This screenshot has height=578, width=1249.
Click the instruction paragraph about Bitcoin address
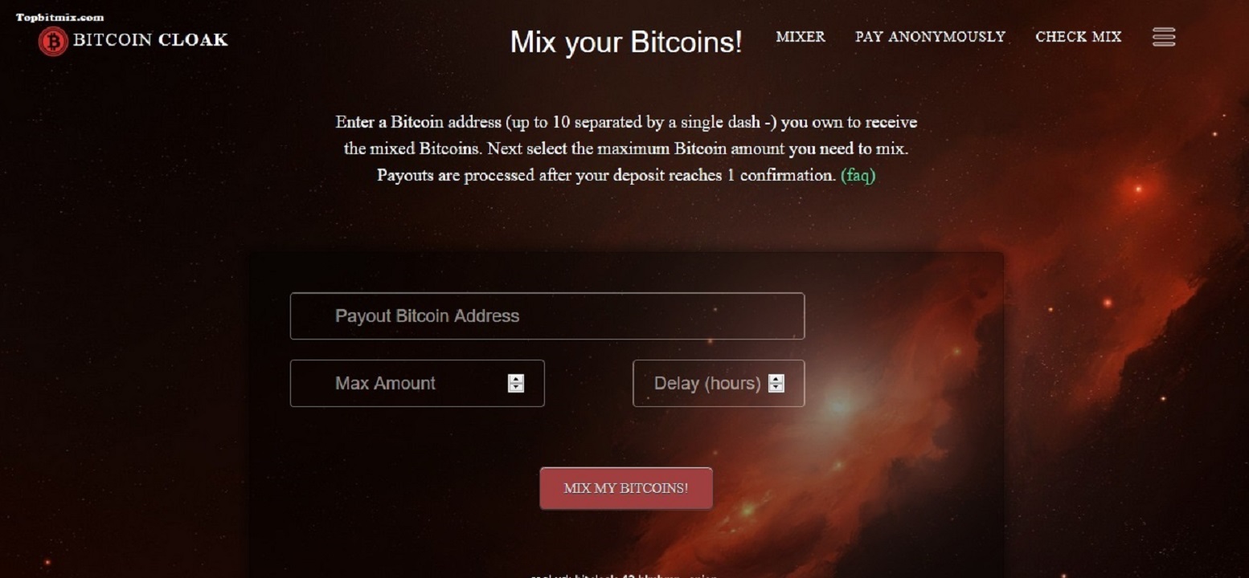[x=626, y=149]
